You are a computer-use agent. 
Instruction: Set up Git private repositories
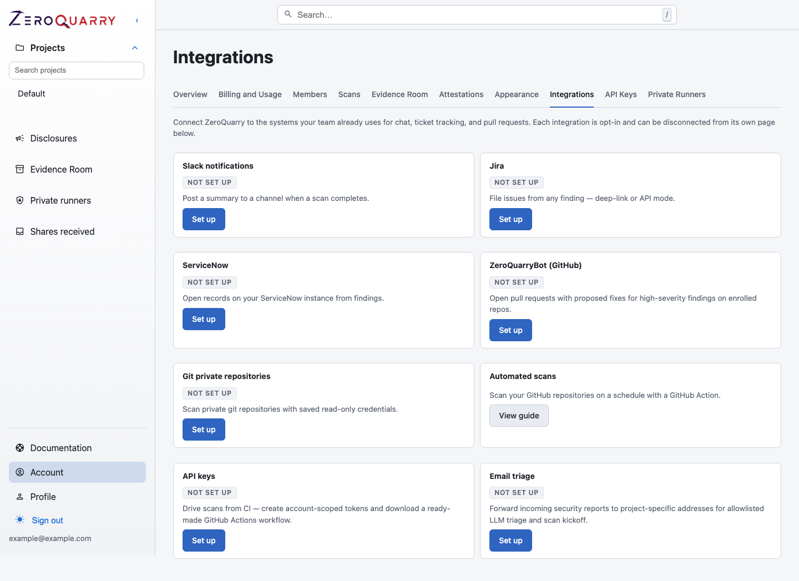(204, 430)
